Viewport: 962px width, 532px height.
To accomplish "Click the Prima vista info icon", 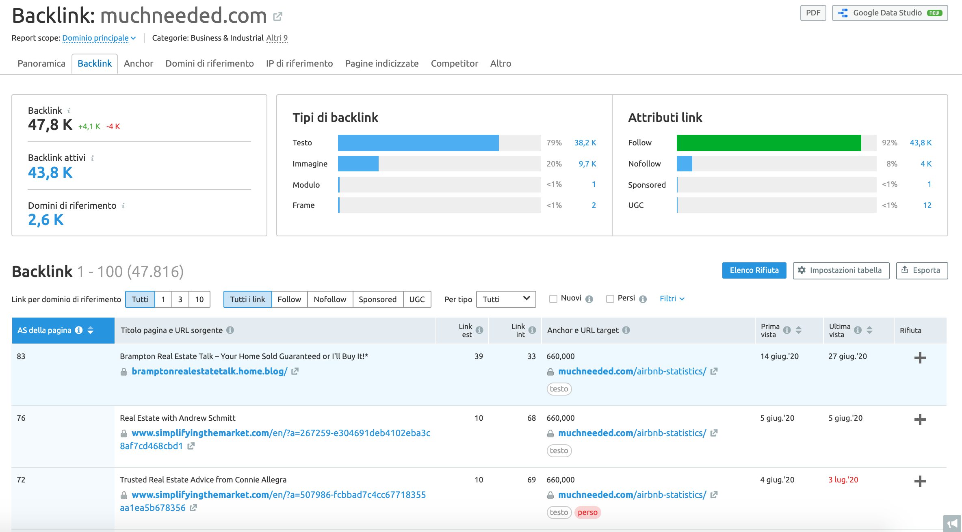I will point(787,330).
